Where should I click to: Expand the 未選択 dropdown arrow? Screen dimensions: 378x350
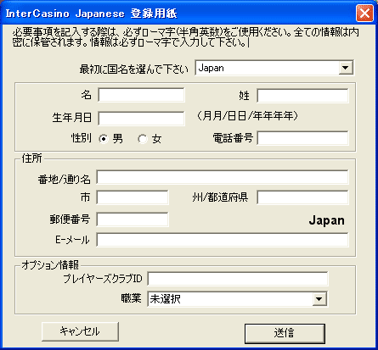(x=319, y=299)
